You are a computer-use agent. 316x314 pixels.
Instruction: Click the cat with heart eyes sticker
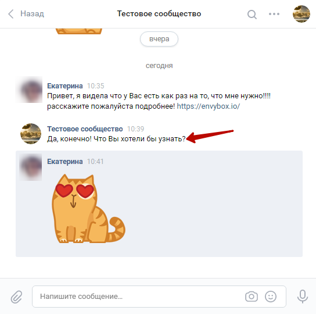(88, 208)
